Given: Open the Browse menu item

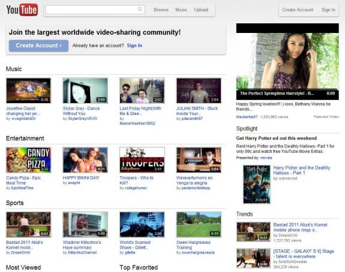Looking at the screenshot, I should tap(161, 10).
